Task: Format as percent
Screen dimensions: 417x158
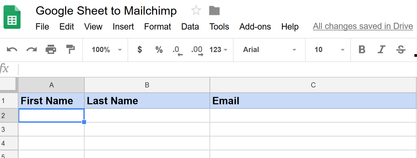Action: pyautogui.click(x=159, y=49)
